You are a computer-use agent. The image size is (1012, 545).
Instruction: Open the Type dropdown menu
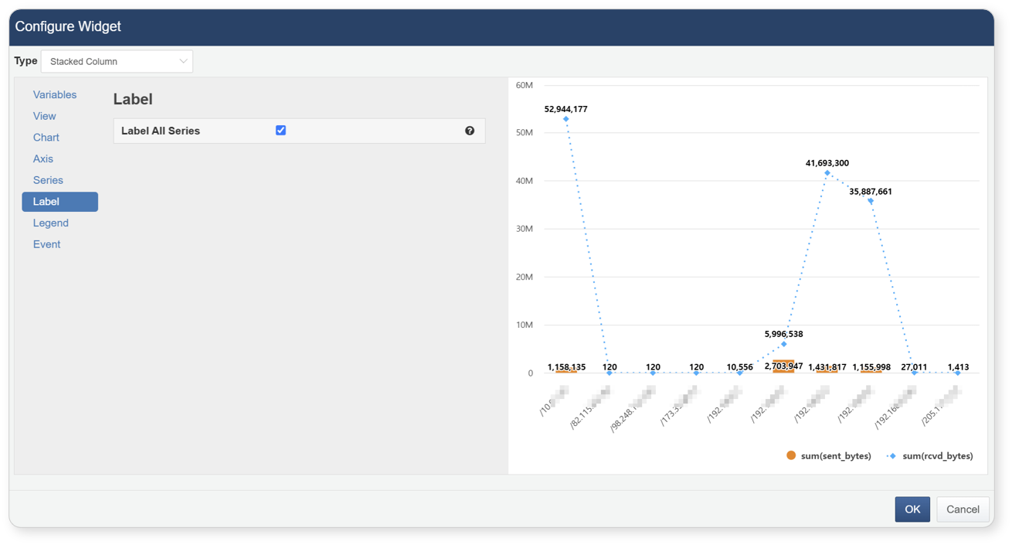click(x=117, y=62)
